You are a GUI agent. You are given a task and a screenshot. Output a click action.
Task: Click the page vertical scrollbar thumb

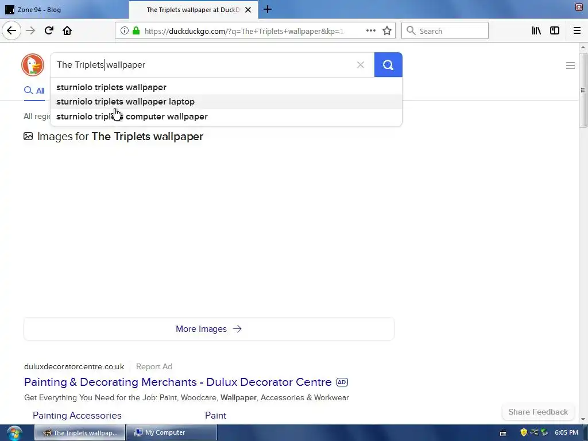583,90
